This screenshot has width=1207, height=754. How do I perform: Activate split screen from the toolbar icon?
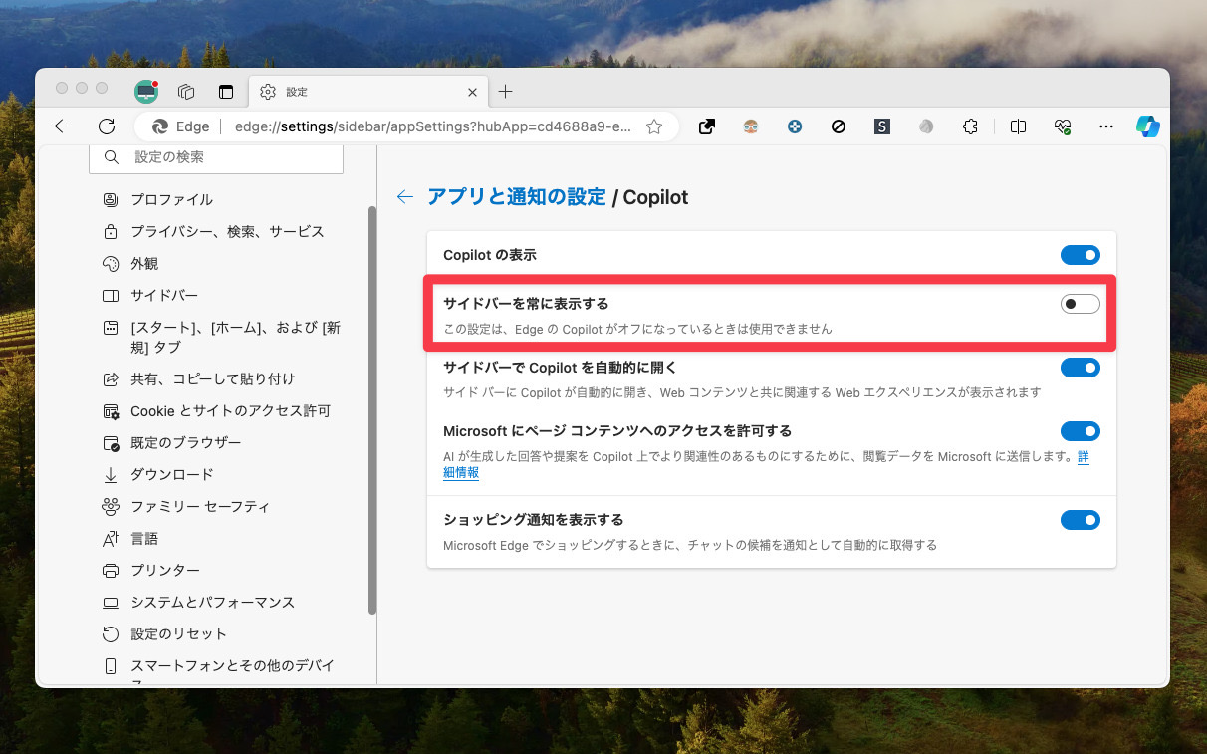1017,126
